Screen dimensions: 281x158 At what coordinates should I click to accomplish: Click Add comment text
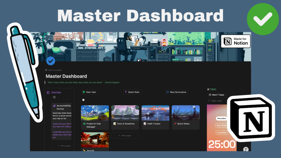(55, 70)
